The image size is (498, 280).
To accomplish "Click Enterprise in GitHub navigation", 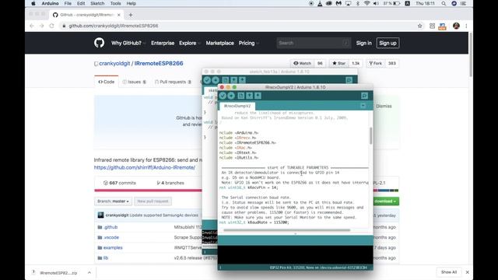I will click(163, 44).
